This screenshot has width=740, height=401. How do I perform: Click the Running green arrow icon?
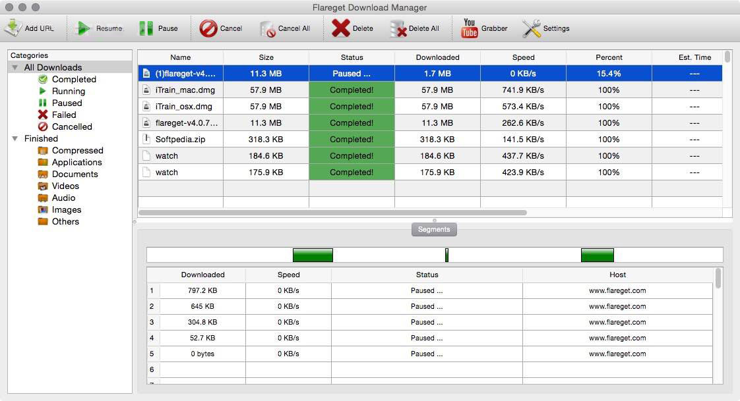[43, 91]
